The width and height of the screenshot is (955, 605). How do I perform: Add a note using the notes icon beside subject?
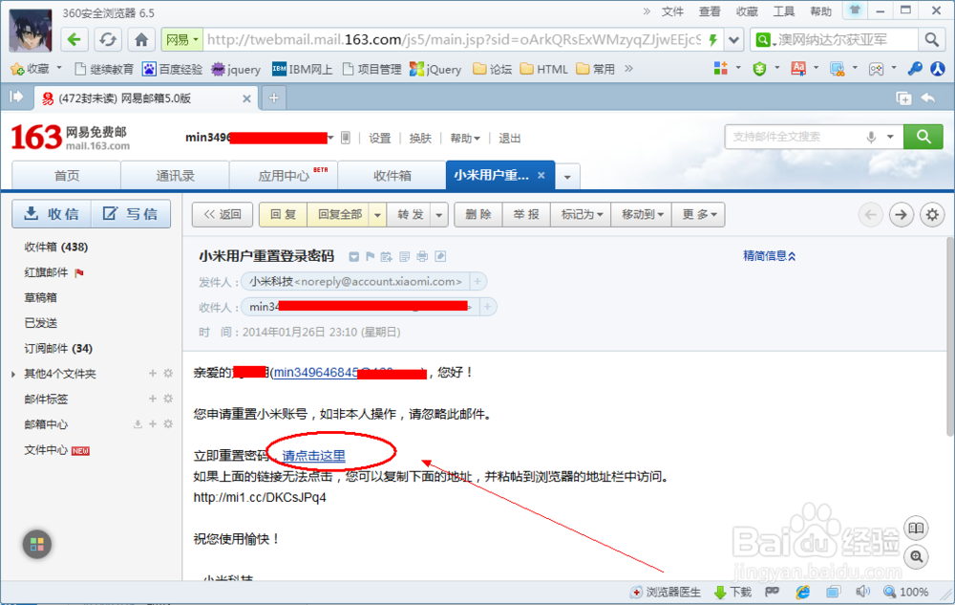pos(404,256)
